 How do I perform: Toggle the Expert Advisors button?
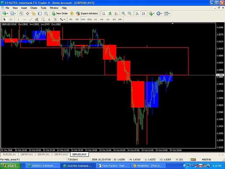(x=87, y=13)
